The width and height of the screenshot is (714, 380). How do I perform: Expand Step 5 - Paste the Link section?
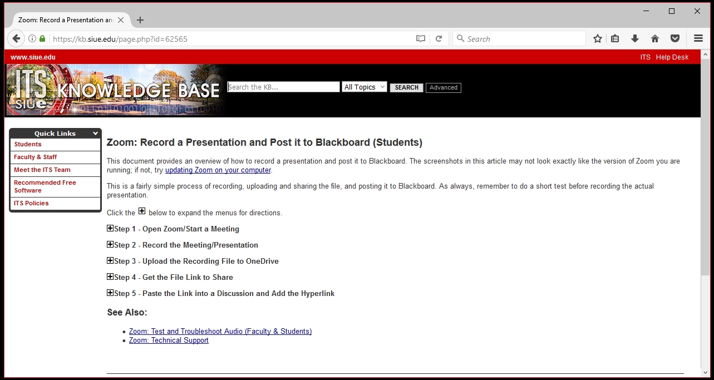[x=110, y=293]
